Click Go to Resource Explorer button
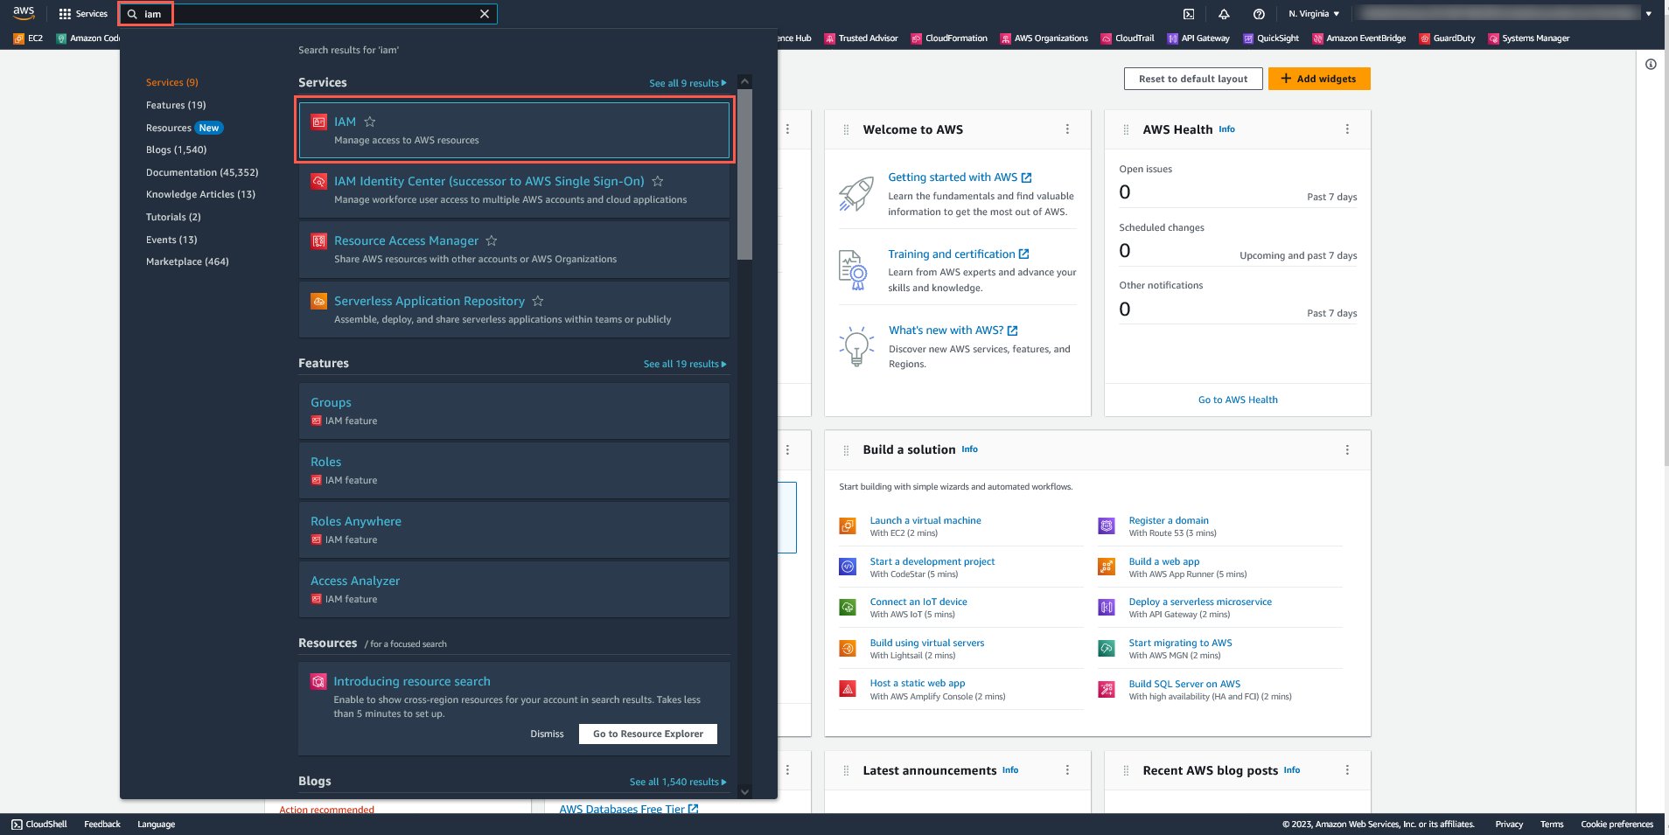This screenshot has width=1669, height=835. 647,734
